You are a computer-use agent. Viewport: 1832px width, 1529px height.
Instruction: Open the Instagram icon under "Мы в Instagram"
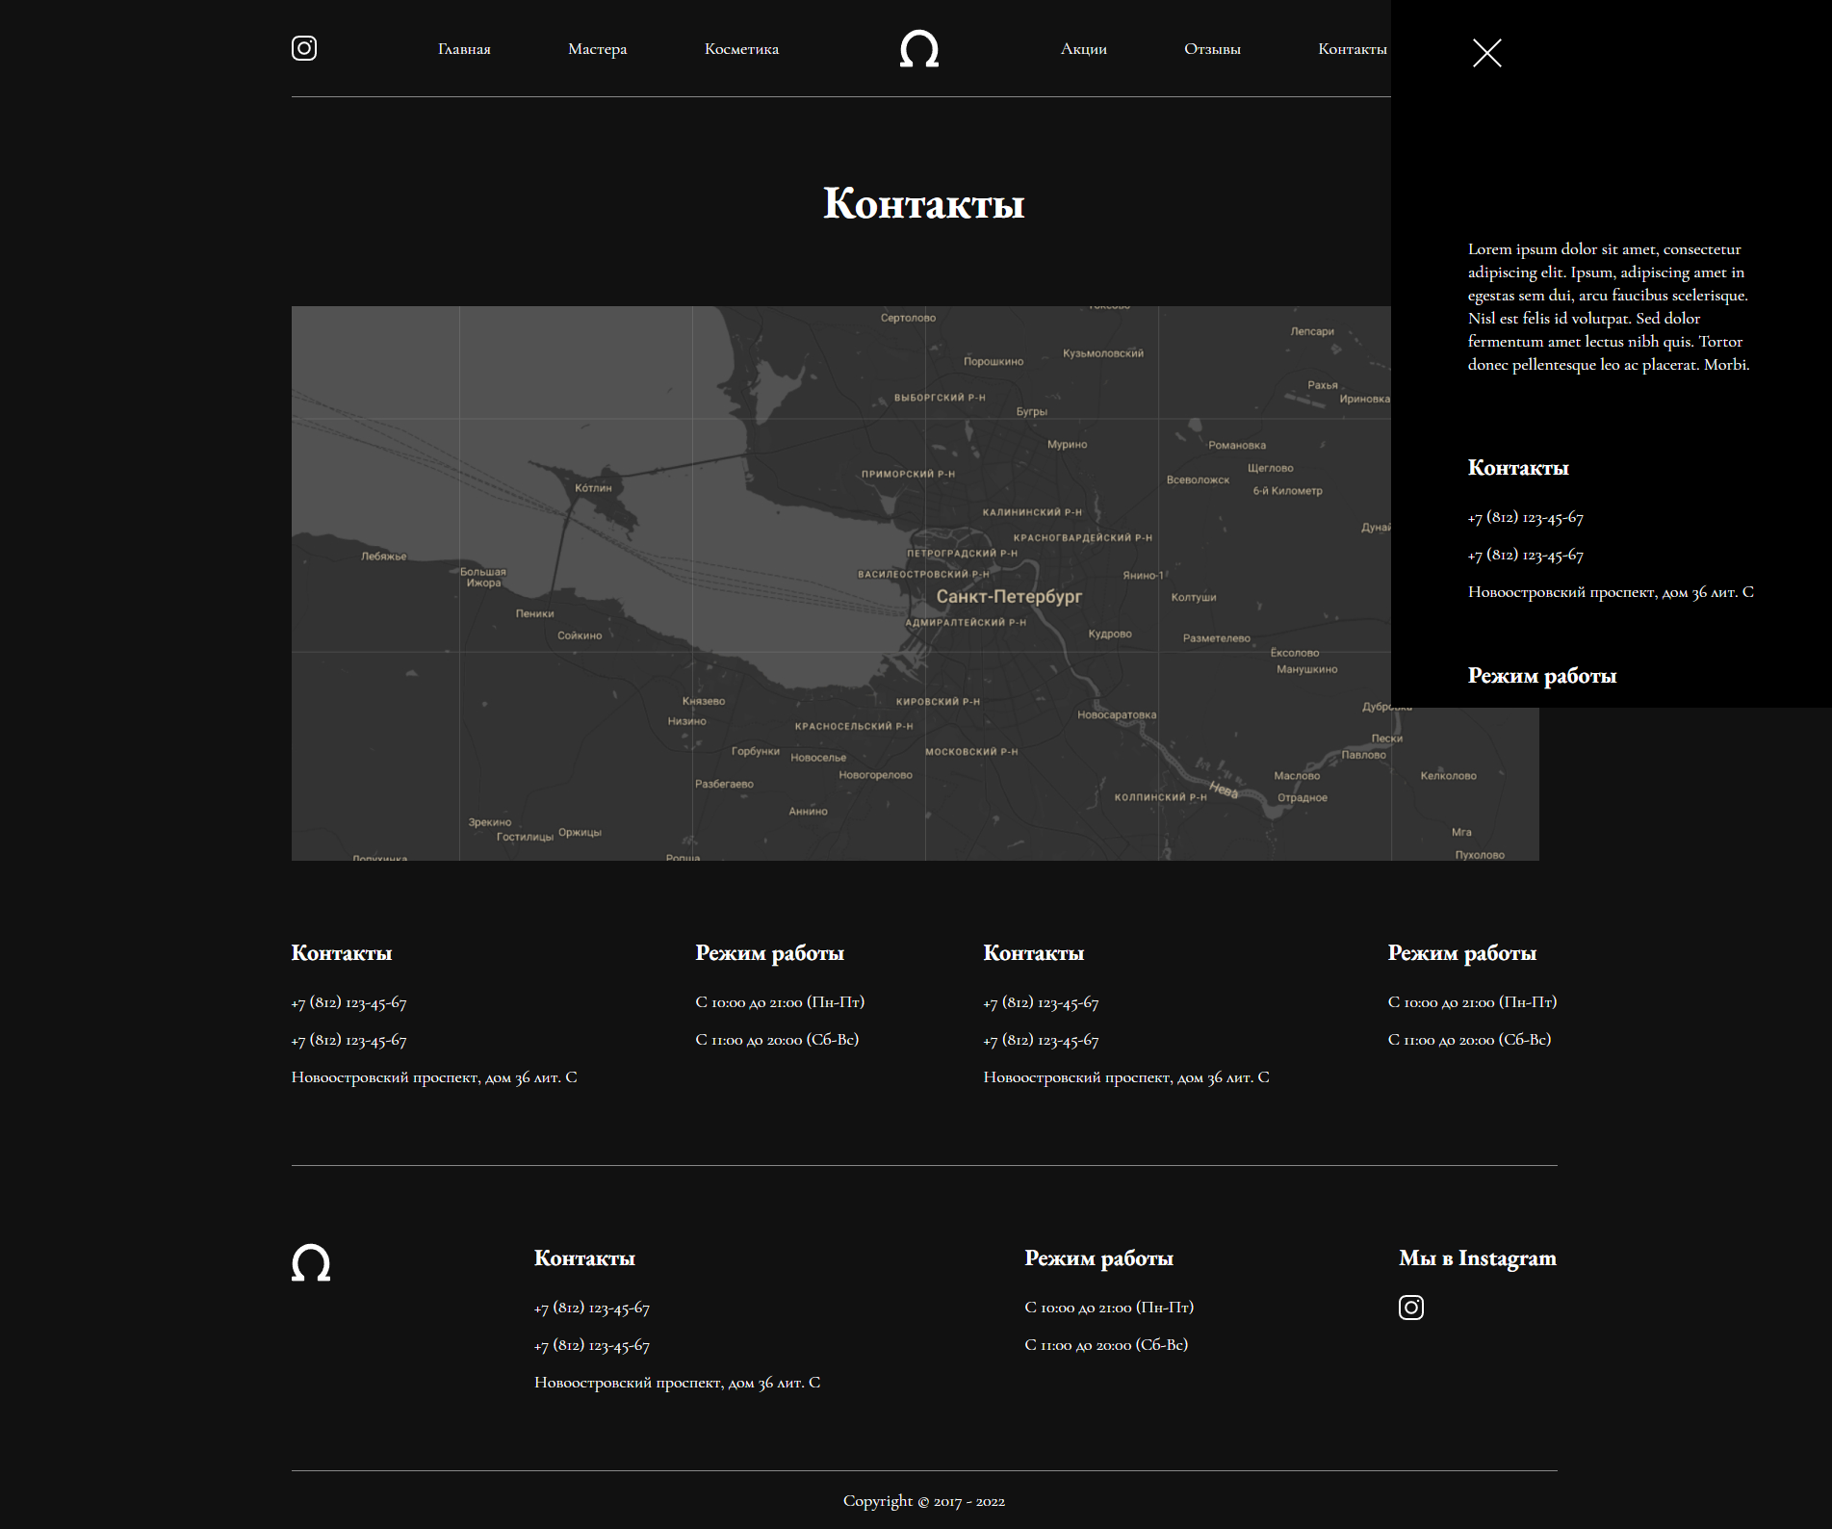(1411, 1308)
